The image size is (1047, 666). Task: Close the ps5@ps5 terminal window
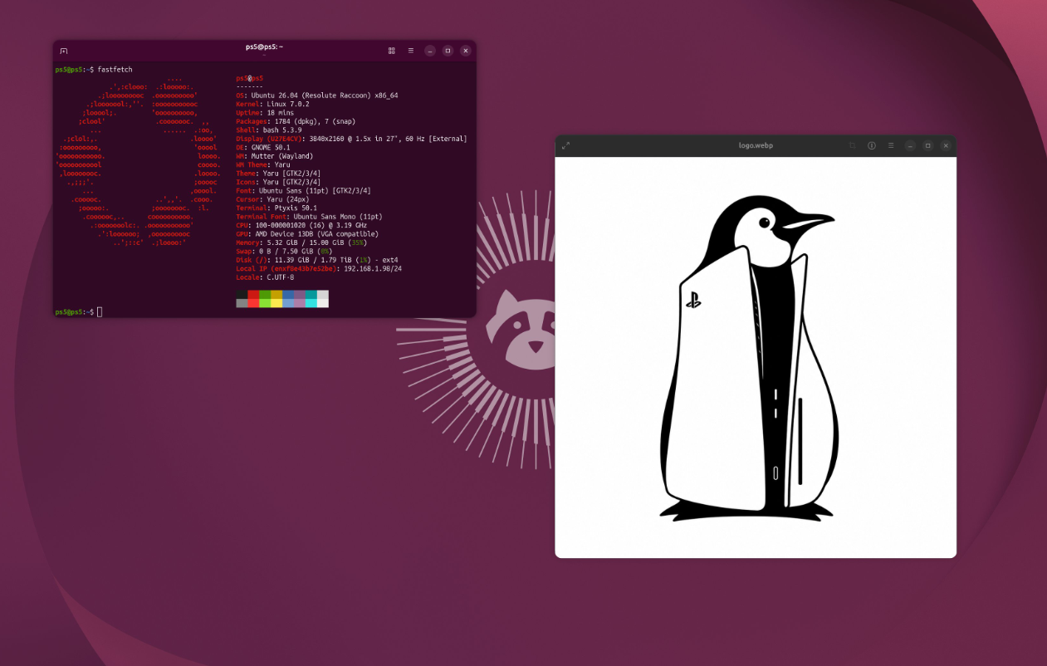coord(466,51)
